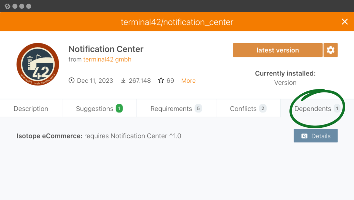Click the star icon beside 69
This screenshot has height=200, width=354.
(x=161, y=80)
